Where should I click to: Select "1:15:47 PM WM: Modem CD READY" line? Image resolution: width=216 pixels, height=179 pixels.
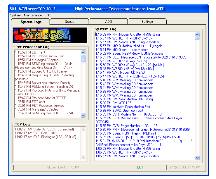coord(121,73)
